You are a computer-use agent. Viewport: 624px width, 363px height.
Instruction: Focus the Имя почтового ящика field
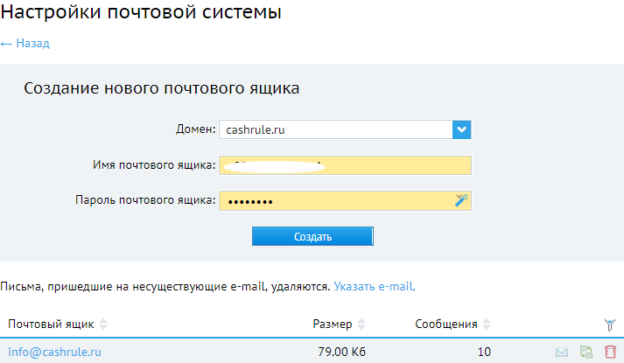click(x=345, y=165)
